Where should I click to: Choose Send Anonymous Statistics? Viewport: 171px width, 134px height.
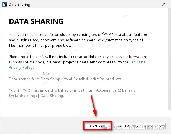[139, 126]
